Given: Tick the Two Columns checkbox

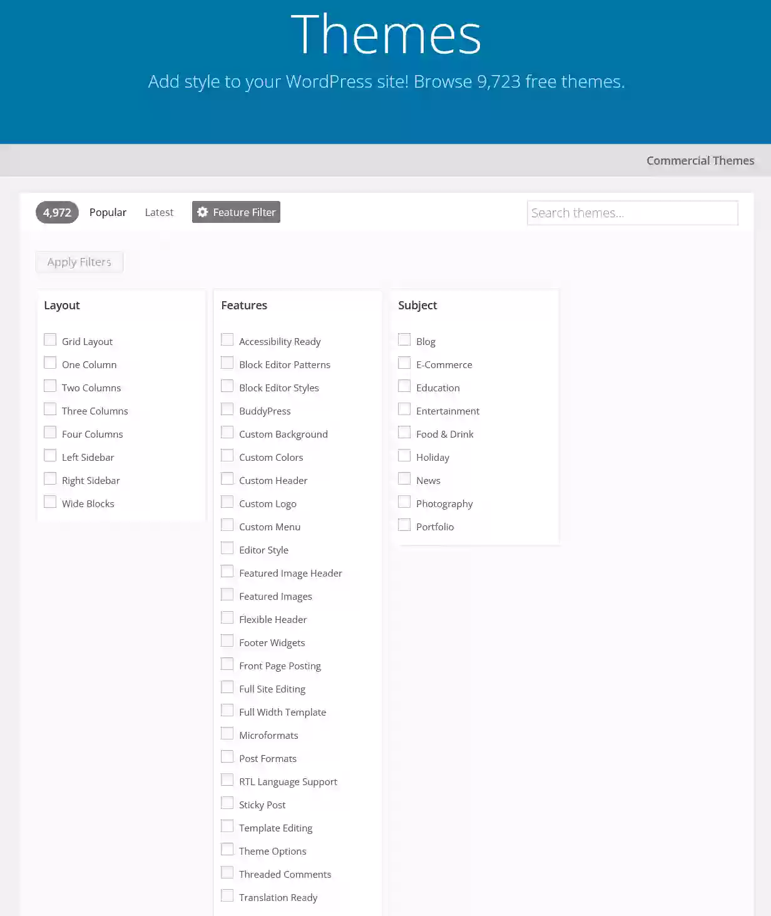Looking at the screenshot, I should point(50,386).
